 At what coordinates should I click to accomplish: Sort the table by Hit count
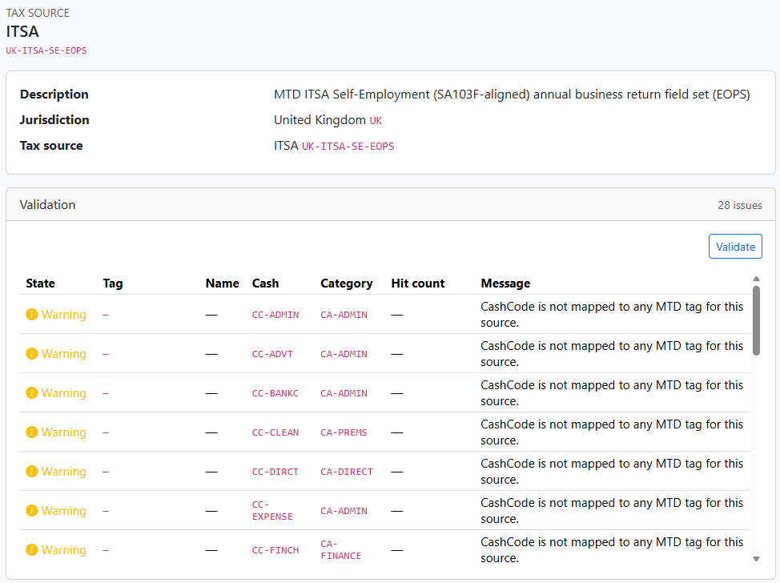417,283
